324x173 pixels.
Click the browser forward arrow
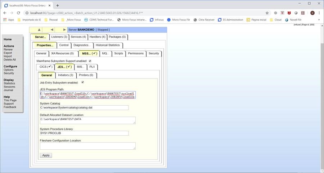coord(12,13)
